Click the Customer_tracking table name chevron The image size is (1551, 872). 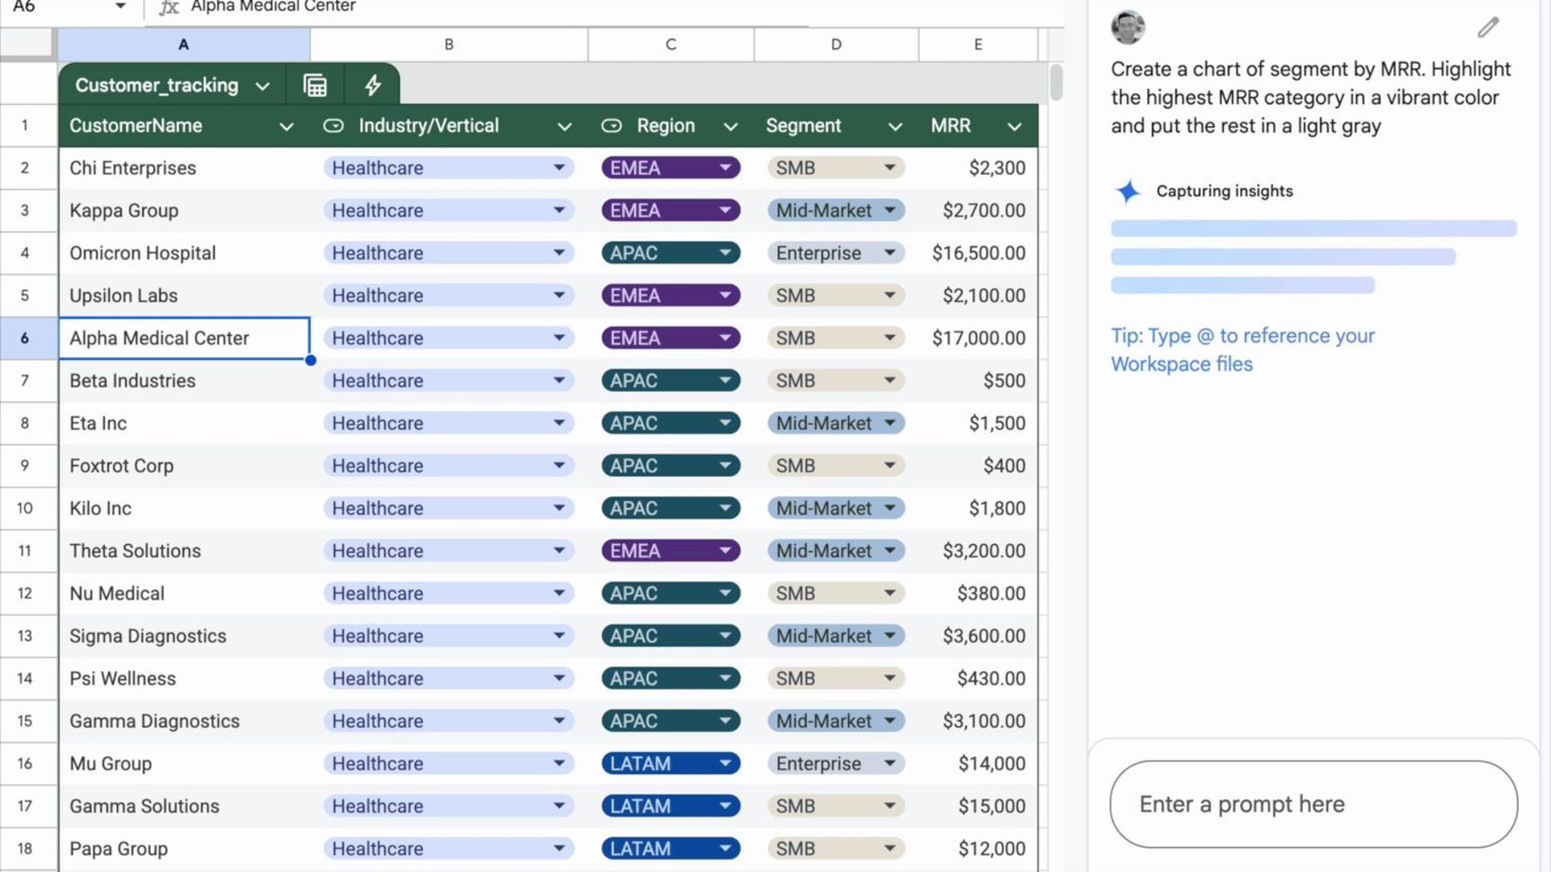point(261,85)
